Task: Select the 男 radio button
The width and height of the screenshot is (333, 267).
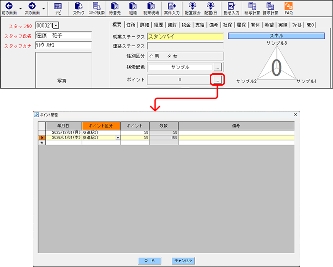Action: [x=151, y=56]
